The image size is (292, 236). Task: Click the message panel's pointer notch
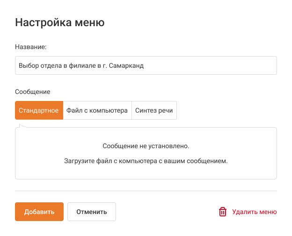click(22, 125)
